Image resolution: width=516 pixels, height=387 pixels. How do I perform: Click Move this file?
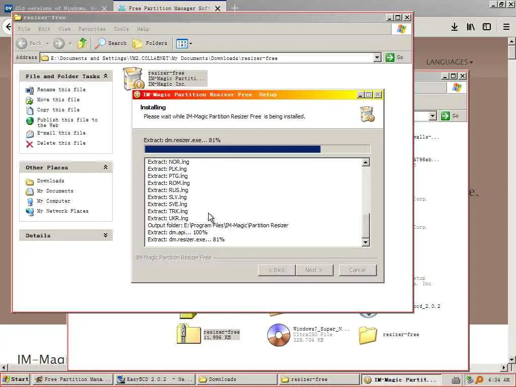coord(58,99)
